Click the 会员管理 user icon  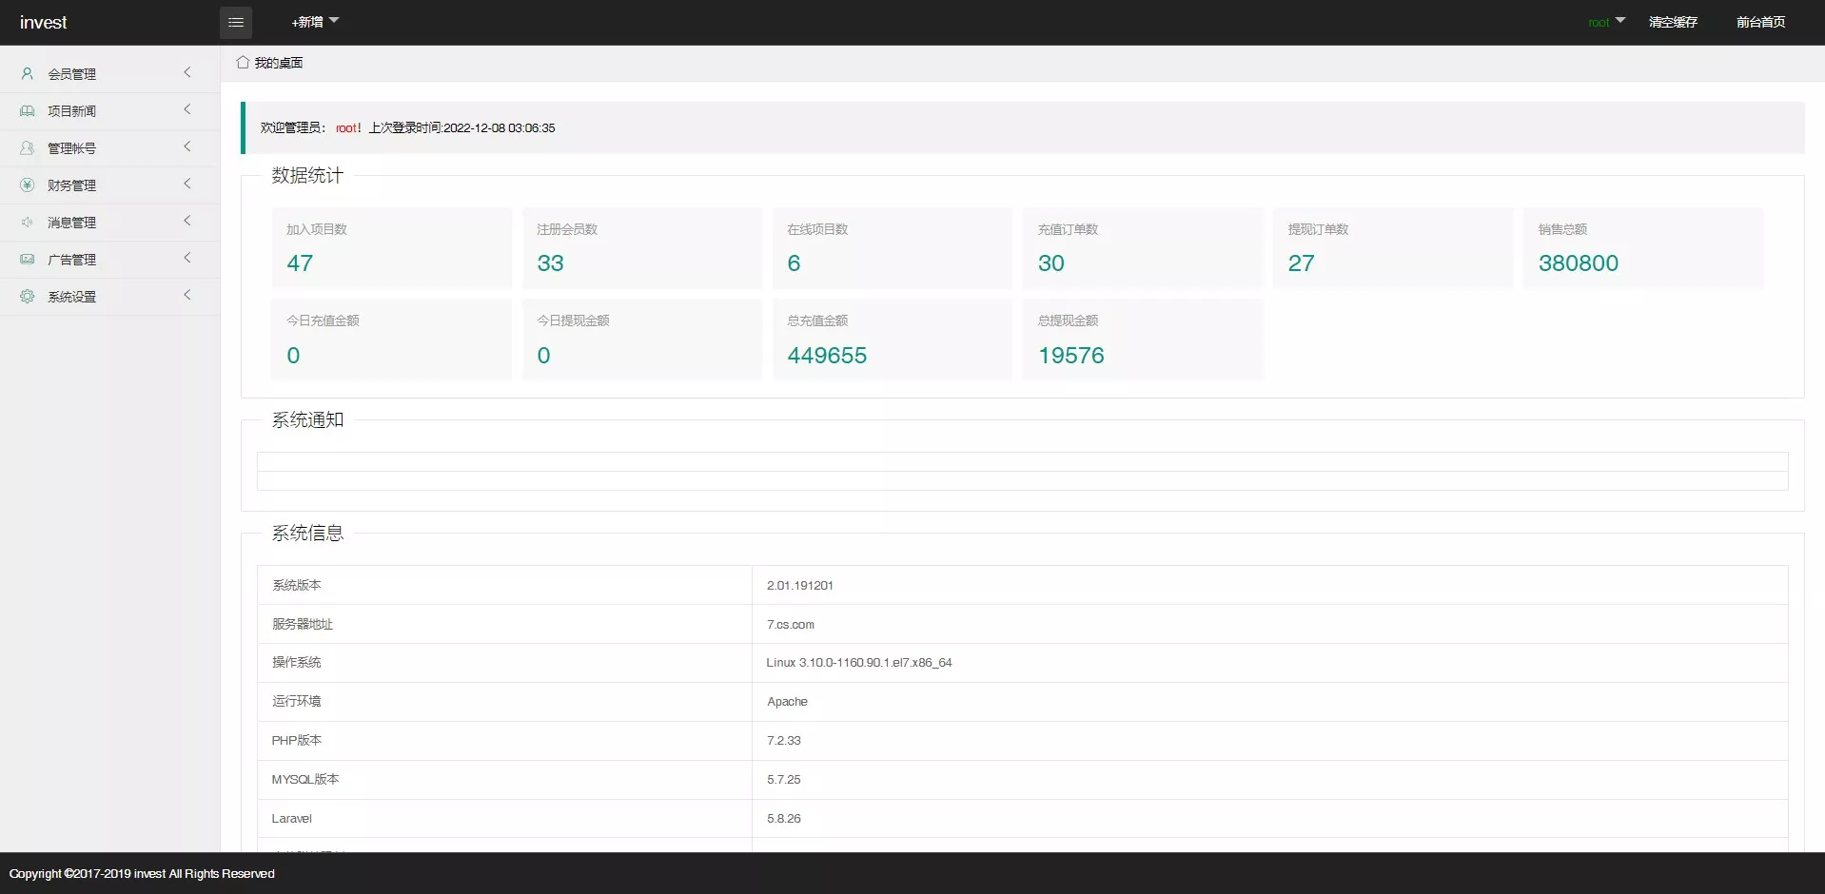(28, 73)
